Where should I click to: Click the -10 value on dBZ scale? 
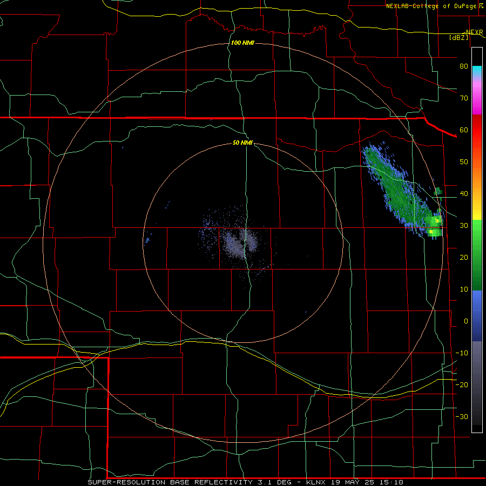(462, 353)
